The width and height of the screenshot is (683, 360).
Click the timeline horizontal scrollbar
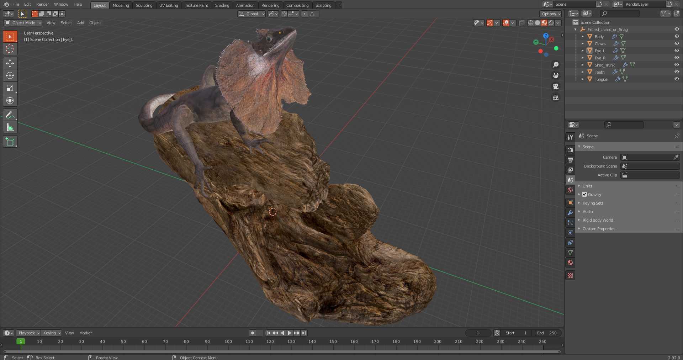[282, 351]
